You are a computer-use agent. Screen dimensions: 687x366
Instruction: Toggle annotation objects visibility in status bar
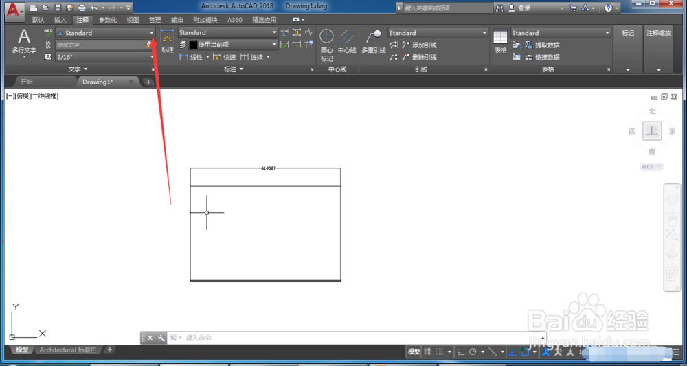(546, 352)
